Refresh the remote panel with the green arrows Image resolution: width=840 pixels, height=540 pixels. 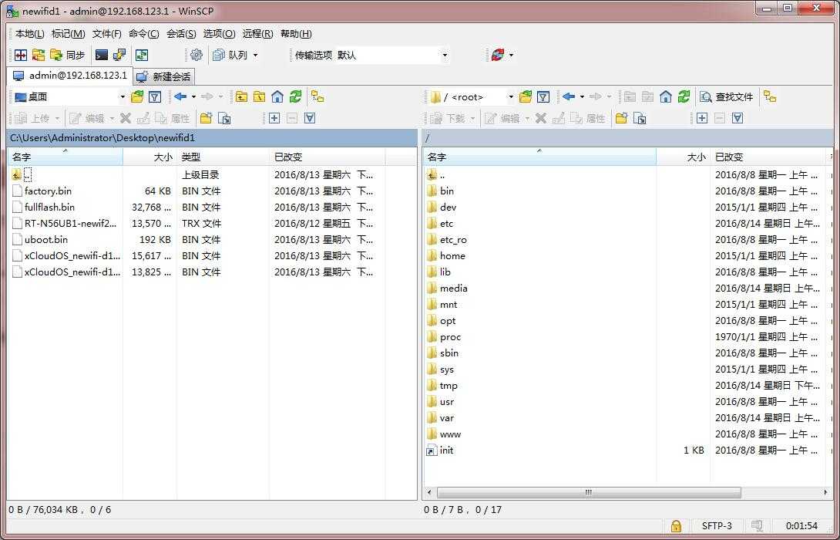point(684,97)
